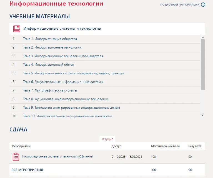Screen dimensions: 213x178
Task: Open Тема 10. Интеллектуальные информационные технологии
Action: [67, 116]
